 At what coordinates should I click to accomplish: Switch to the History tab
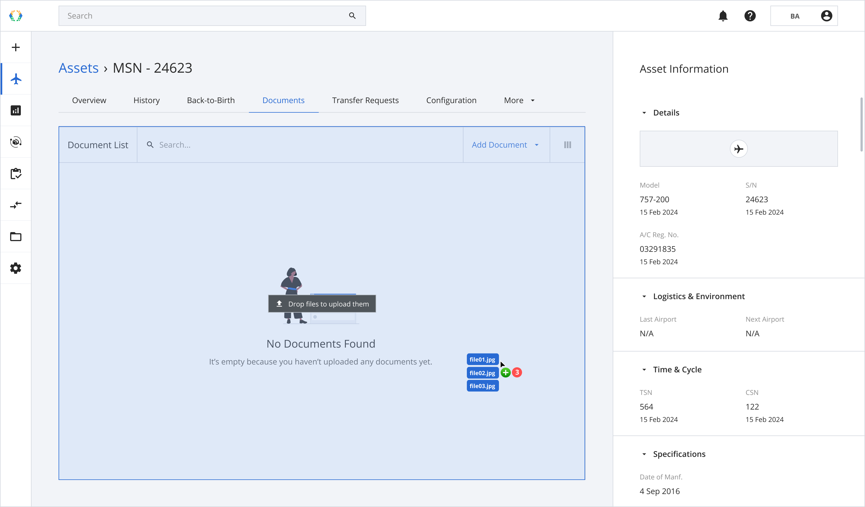coord(147,100)
